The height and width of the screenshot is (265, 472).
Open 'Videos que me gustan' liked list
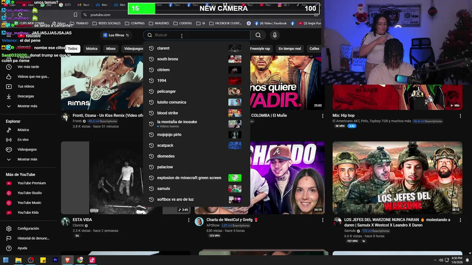pos(28,77)
